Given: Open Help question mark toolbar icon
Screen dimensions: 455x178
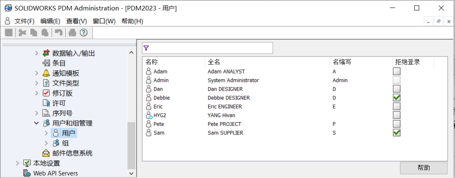Looking at the screenshot, I should (x=83, y=32).
